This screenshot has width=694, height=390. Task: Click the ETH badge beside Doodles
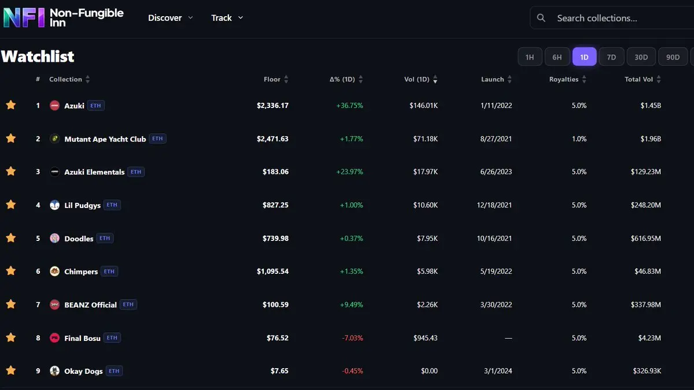click(x=105, y=238)
